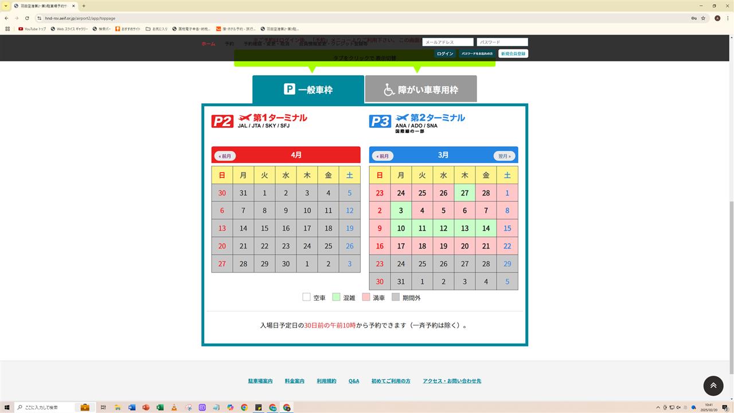Click the browser back arrow
The width and height of the screenshot is (734, 413).
6,18
